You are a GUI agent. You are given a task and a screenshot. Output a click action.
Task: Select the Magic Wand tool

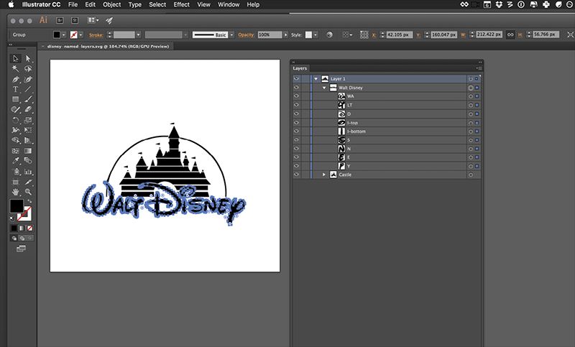(15, 69)
